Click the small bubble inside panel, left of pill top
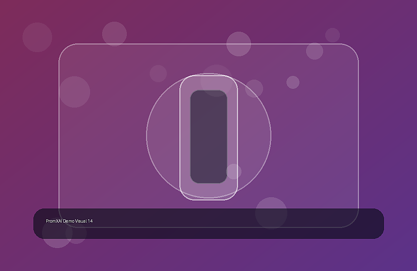 [x=158, y=73]
